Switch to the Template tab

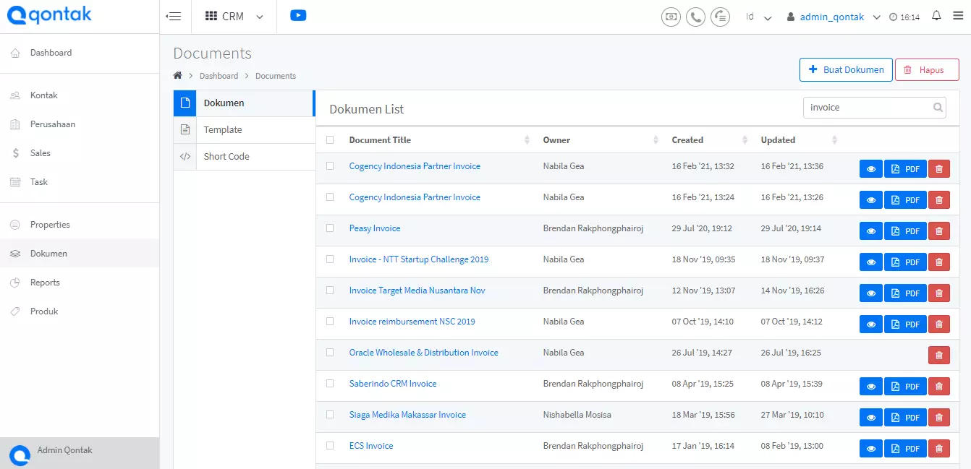[x=245, y=130]
